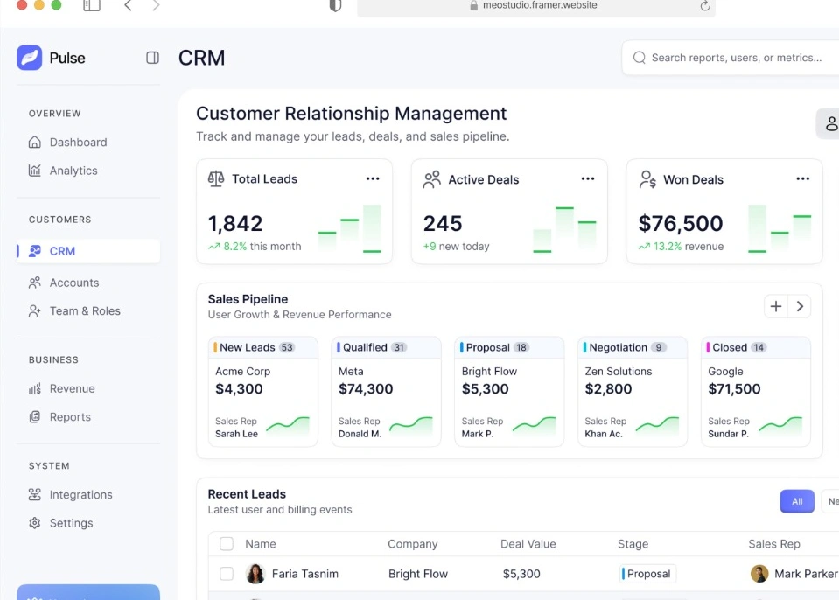839x600 pixels.
Task: Select the All filter in Recent Leads
Action: (797, 502)
